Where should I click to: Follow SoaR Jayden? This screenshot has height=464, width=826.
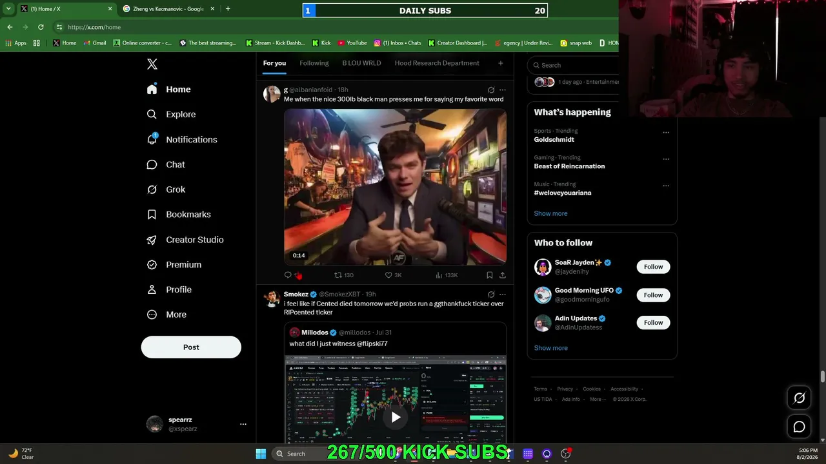pyautogui.click(x=653, y=267)
